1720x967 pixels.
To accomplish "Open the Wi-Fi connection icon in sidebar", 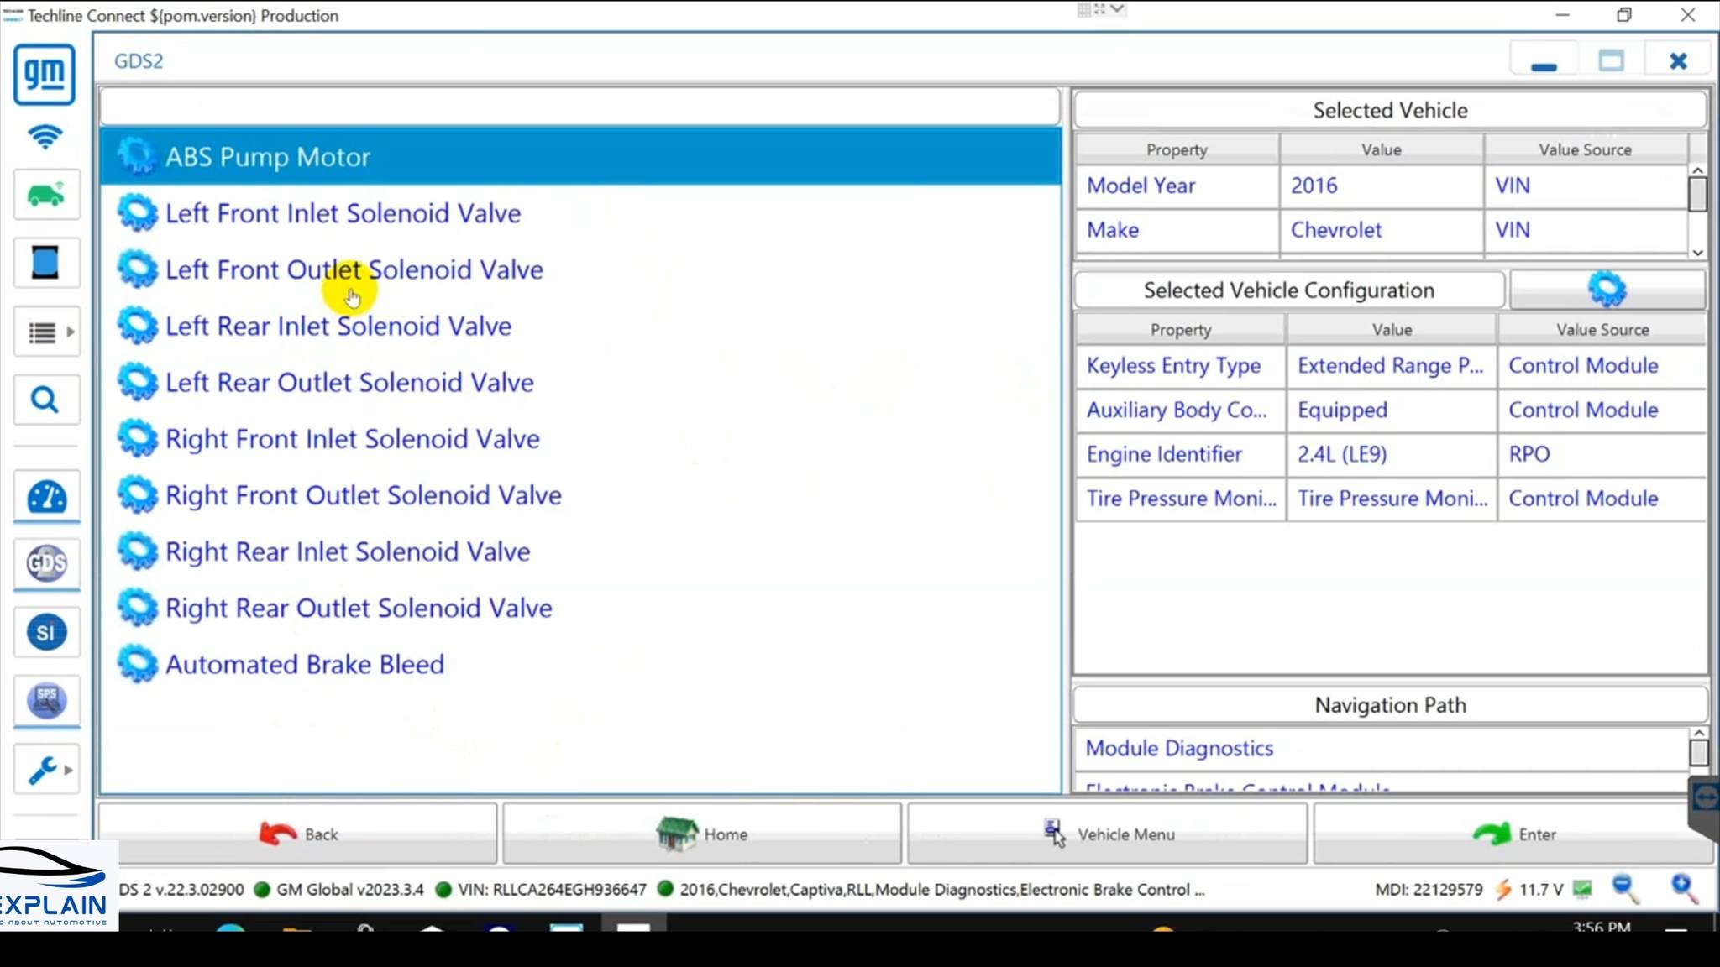I will tap(45, 137).
